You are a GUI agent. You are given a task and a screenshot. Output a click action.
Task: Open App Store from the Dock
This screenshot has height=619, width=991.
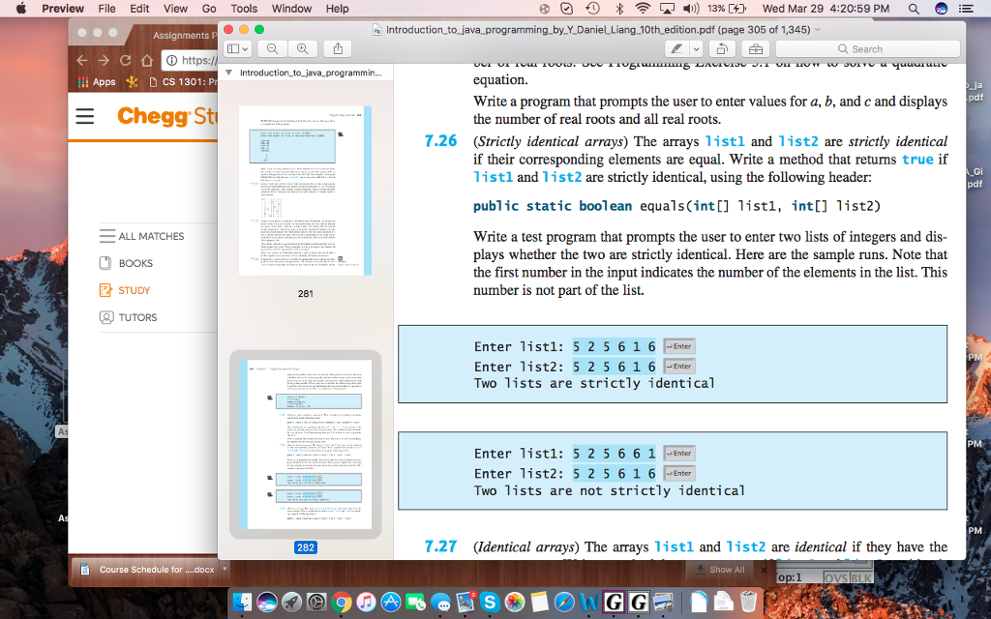391,602
